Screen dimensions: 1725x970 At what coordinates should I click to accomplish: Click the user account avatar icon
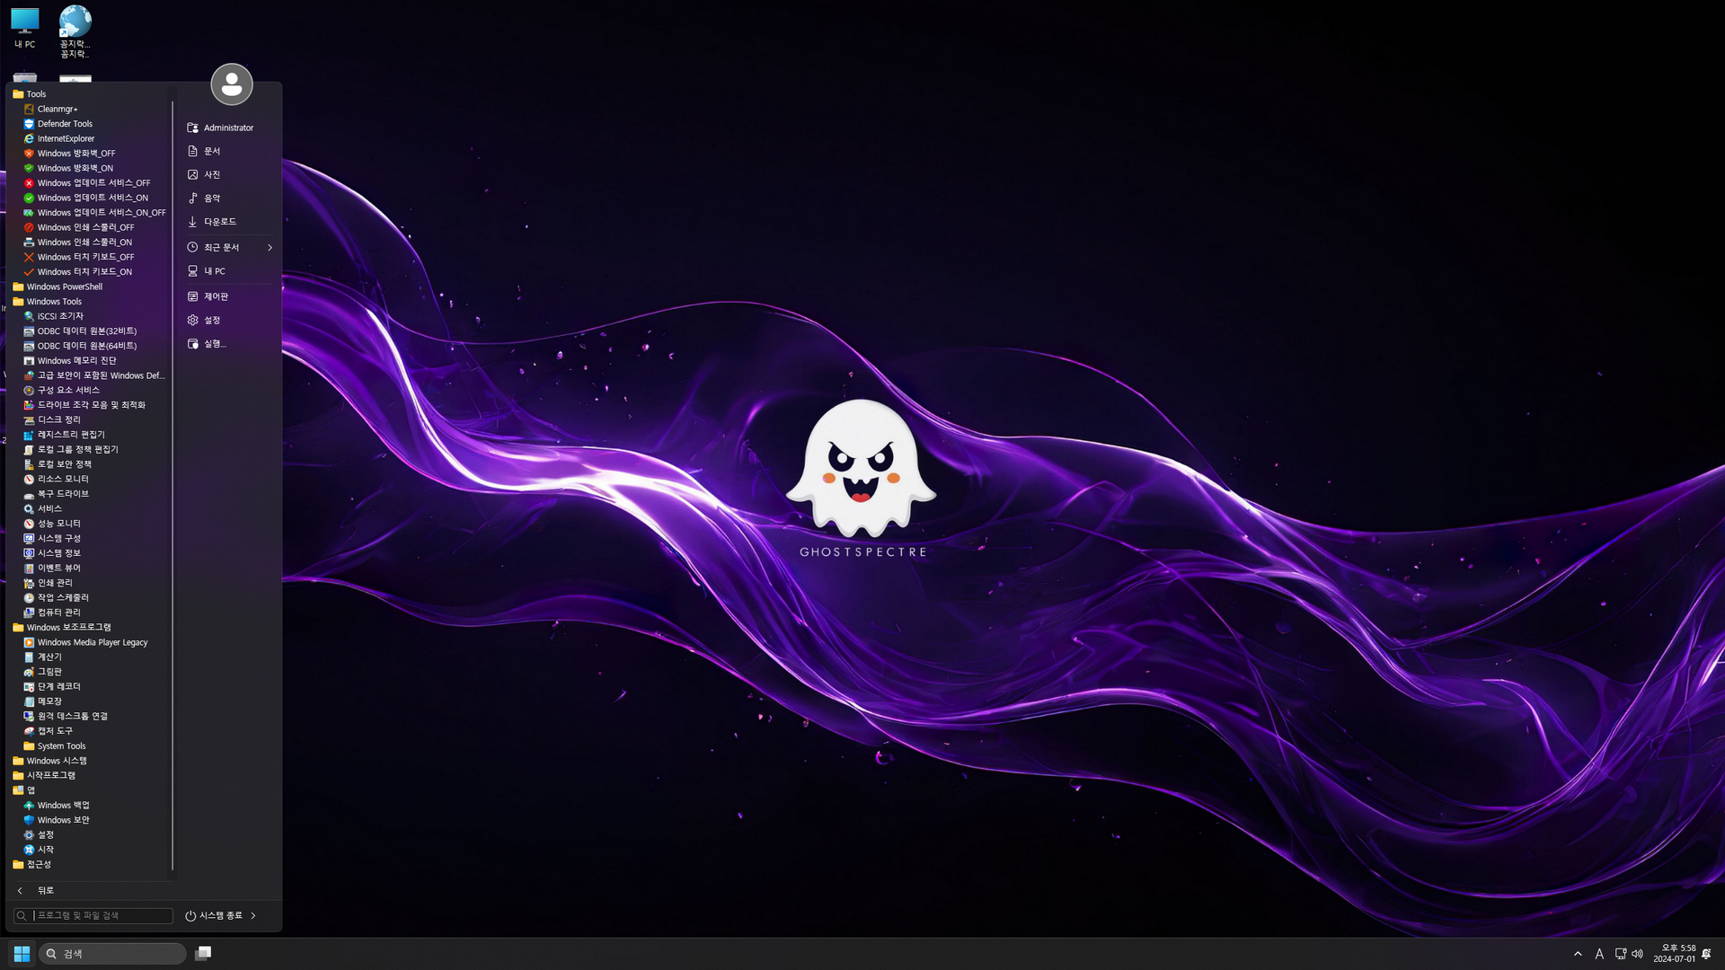point(231,84)
